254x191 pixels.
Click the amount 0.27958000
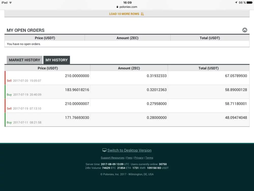coord(157,104)
